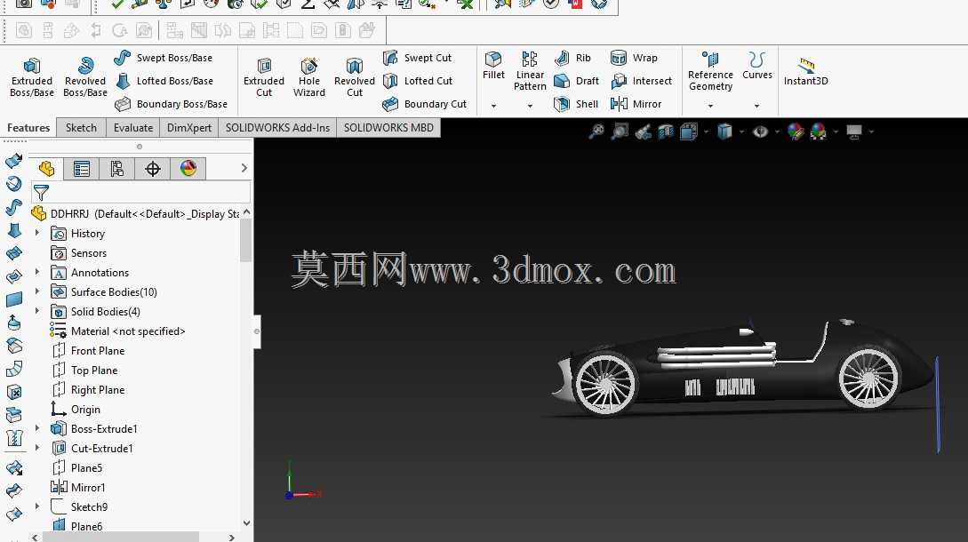Expand the Solid Bodies(4) folder
This screenshot has width=968, height=542.
[x=37, y=311]
